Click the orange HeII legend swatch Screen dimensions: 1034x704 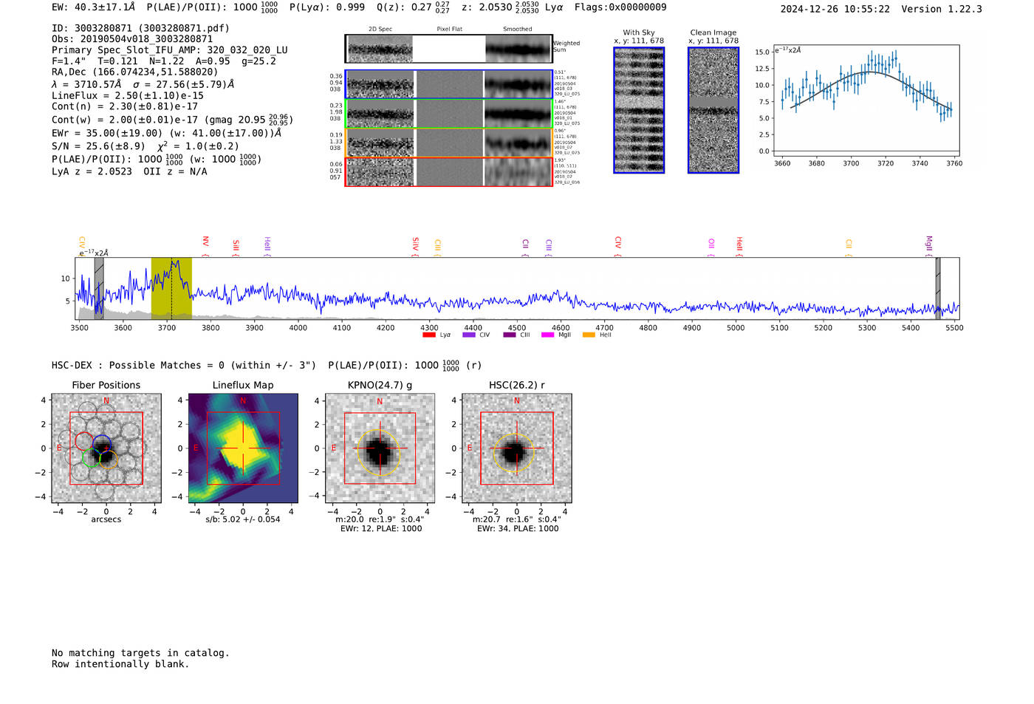pyautogui.click(x=589, y=335)
